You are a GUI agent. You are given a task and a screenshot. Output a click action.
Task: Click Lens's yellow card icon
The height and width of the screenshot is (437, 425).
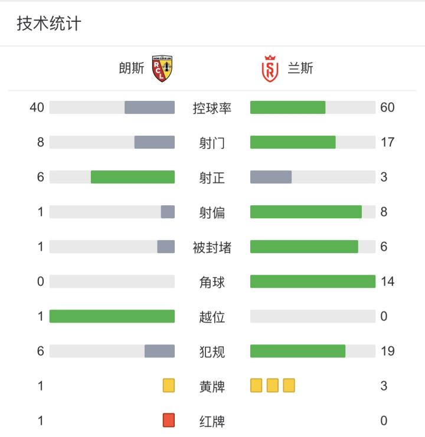click(169, 386)
